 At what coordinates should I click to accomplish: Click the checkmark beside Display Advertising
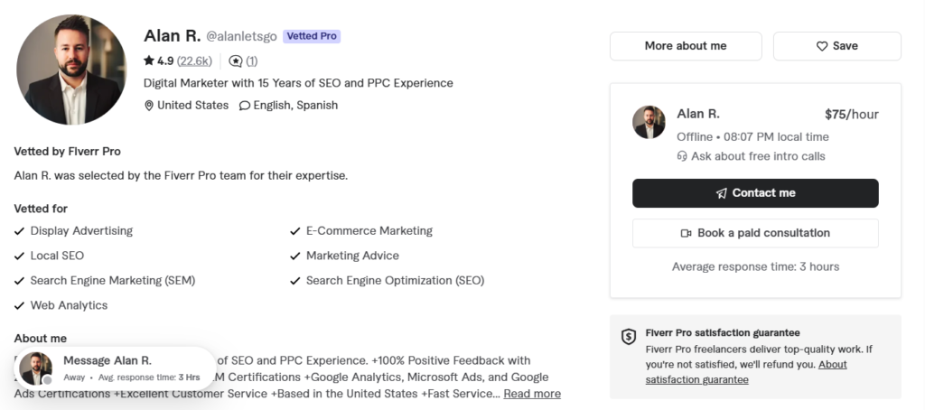[x=20, y=231]
